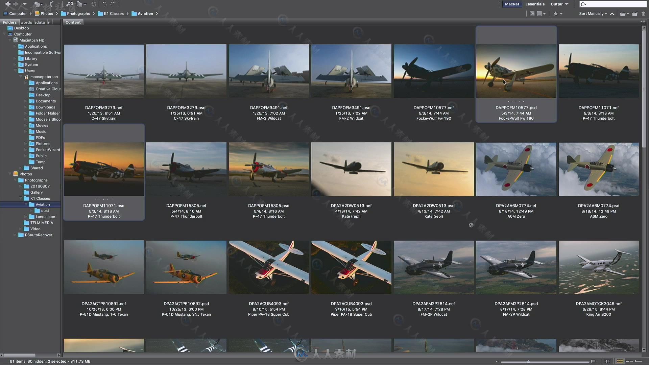Open the Sort Manually dropdown

(593, 14)
